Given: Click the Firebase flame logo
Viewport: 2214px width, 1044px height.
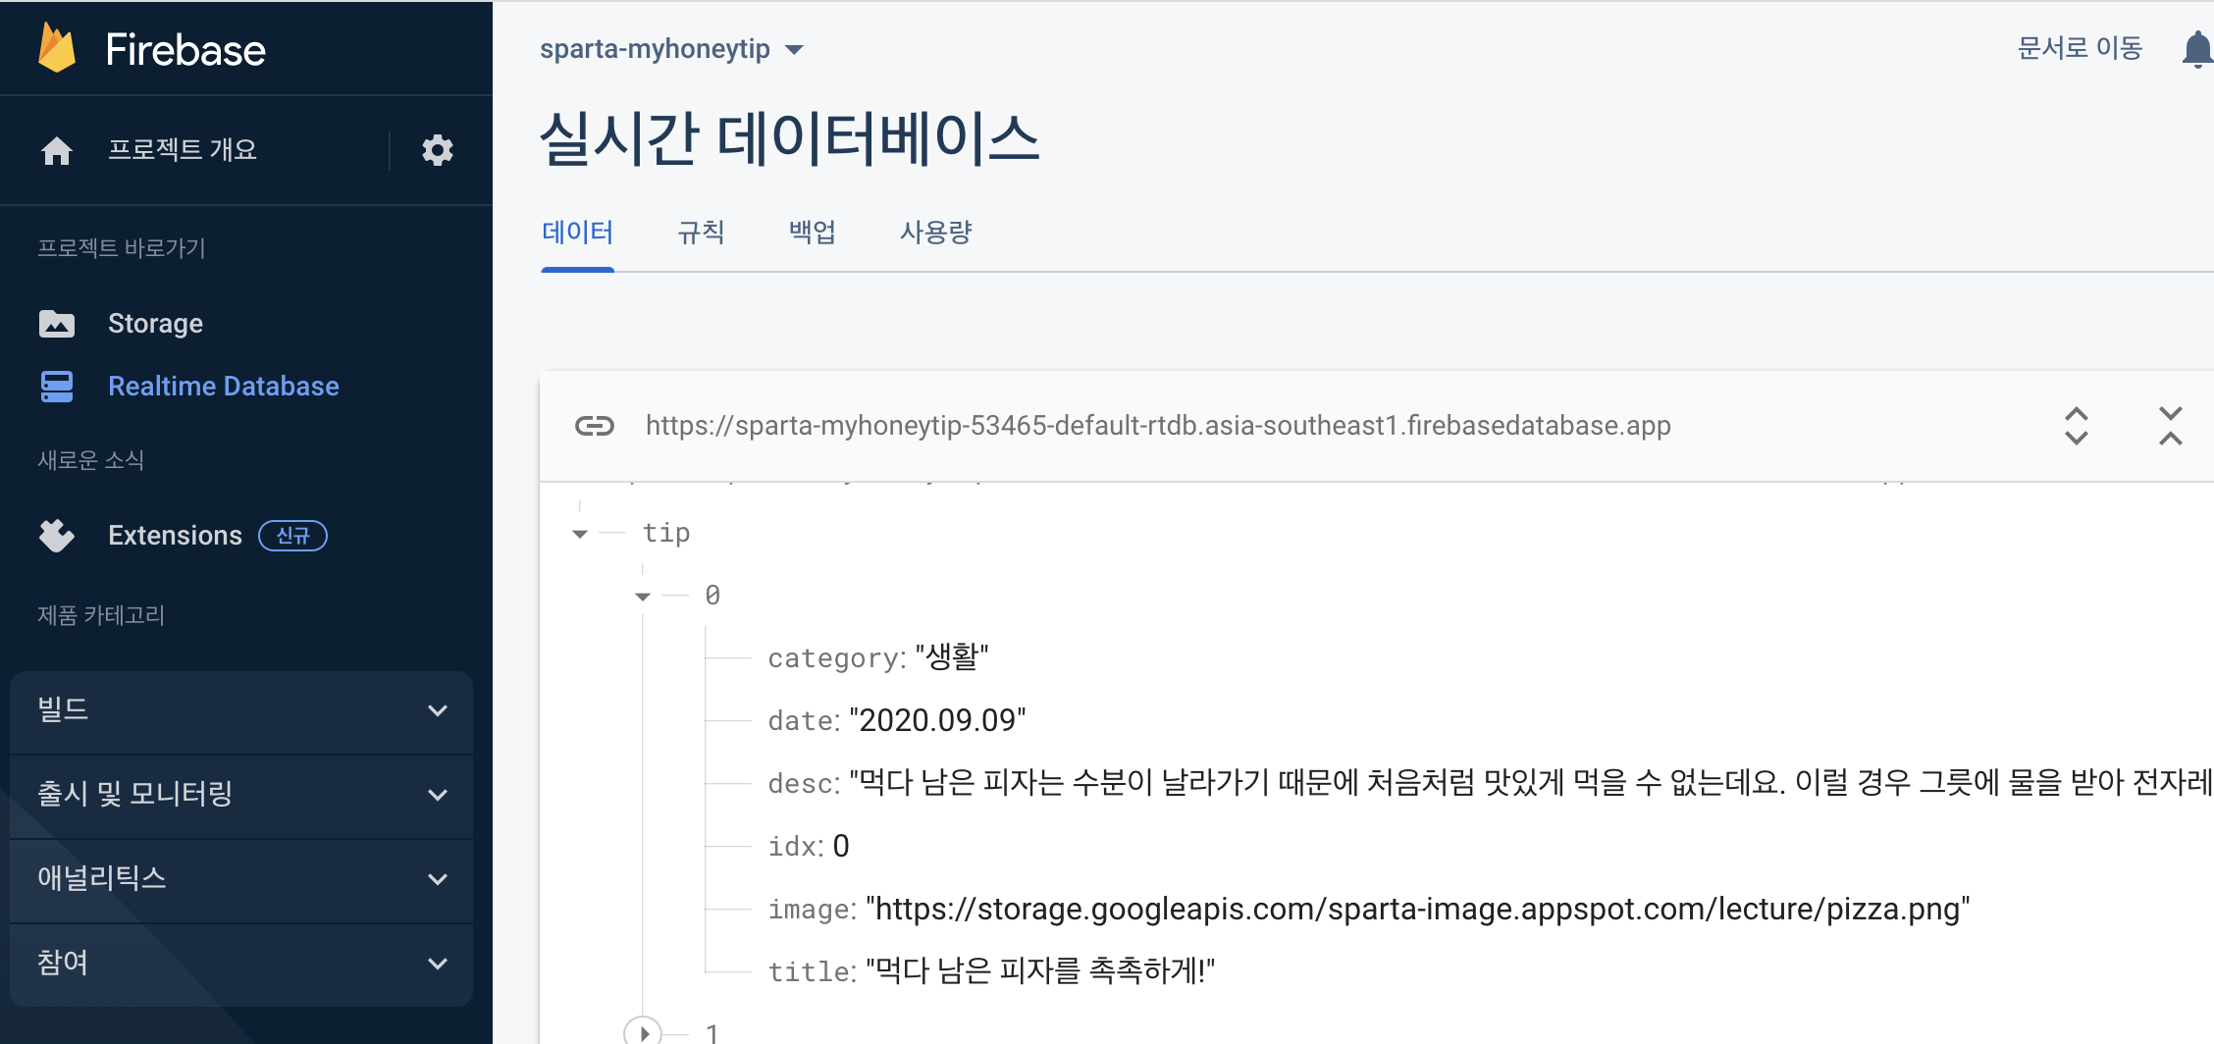Looking at the screenshot, I should pyautogui.click(x=57, y=48).
